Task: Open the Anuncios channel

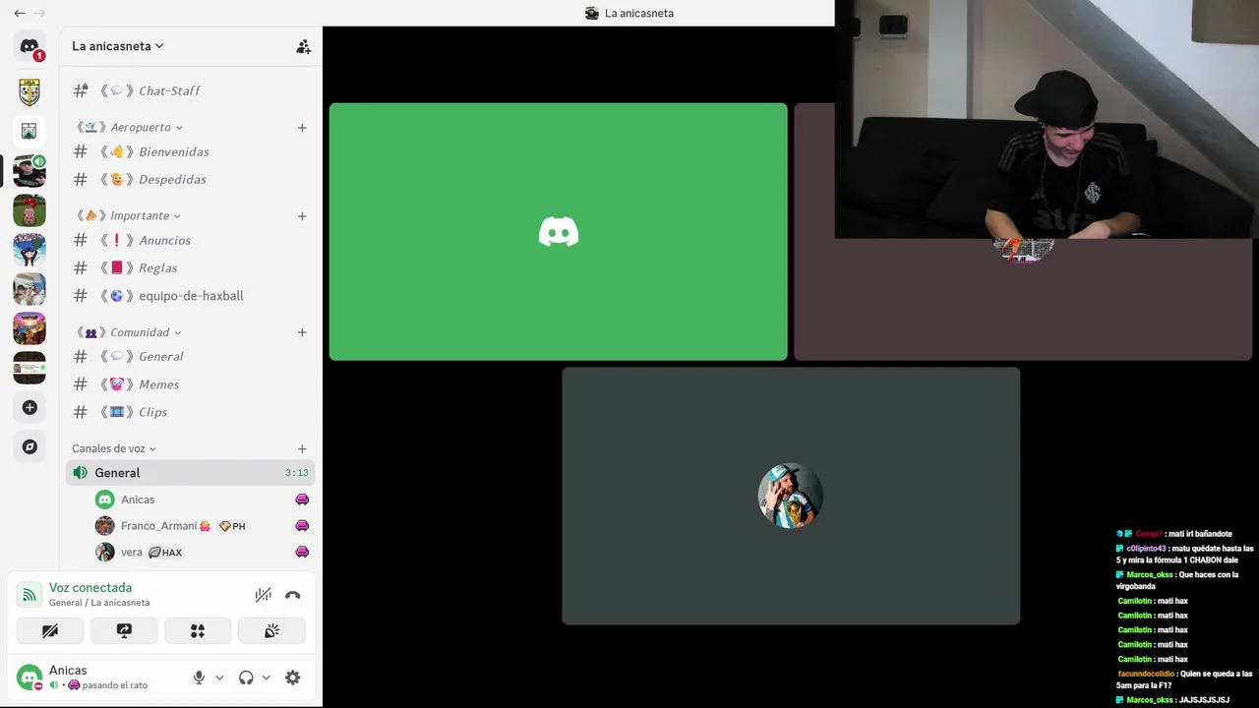Action: 191,240
